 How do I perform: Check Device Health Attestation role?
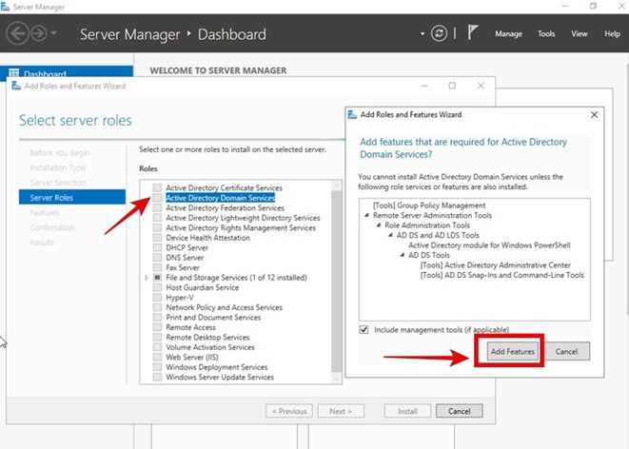(157, 238)
